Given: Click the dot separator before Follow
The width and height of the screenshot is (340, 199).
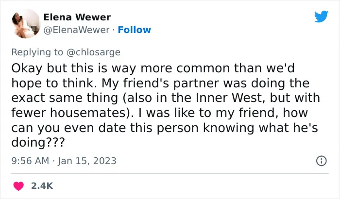Looking at the screenshot, I should click(114, 30).
